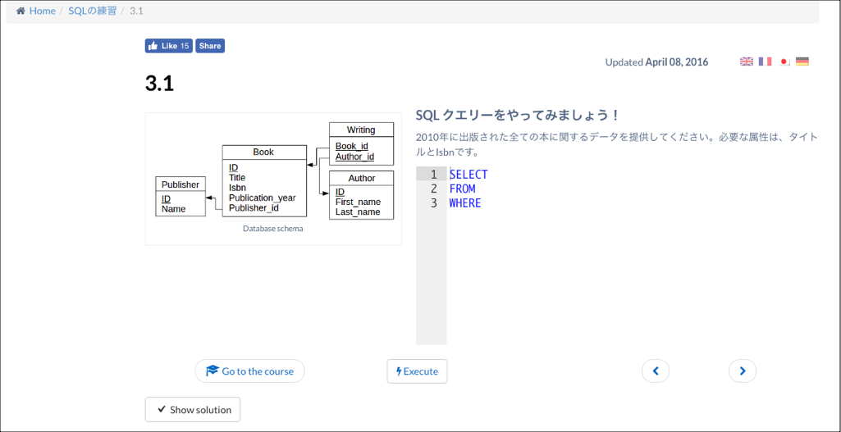Screen dimensions: 841x432
Task: Click FROM keyword in editor line 2
Action: 462,189
